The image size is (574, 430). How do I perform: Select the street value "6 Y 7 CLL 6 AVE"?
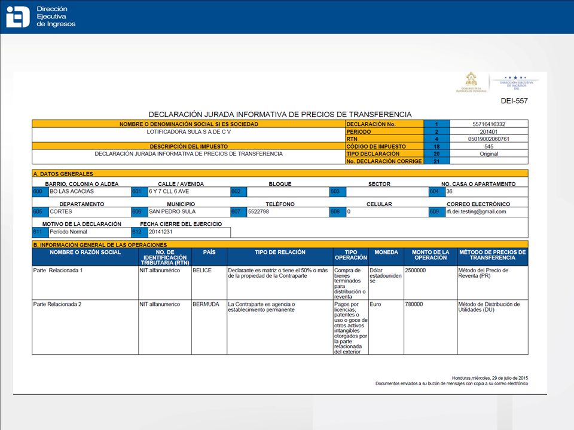(x=169, y=191)
